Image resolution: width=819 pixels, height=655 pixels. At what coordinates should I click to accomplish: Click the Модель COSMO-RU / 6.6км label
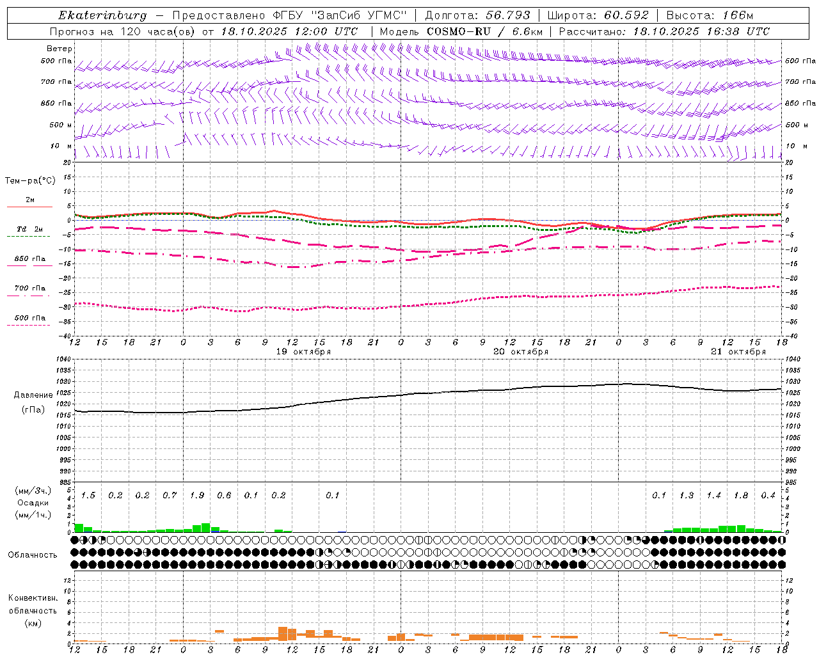461,31
